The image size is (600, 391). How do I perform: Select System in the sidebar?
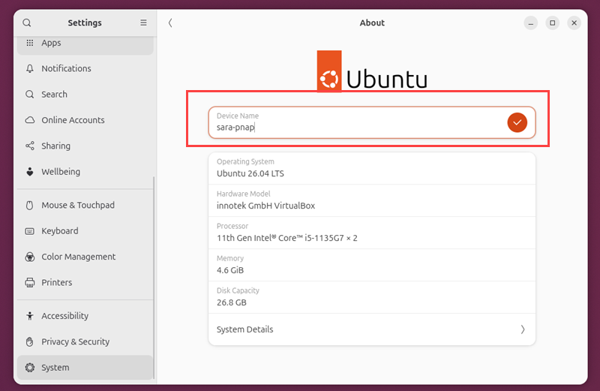click(85, 368)
